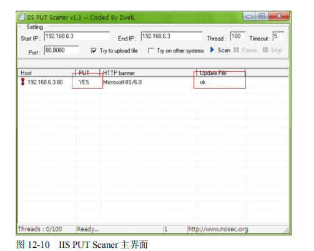Click the Update File column header
Viewport: 314px width, 251px height.
221,73
